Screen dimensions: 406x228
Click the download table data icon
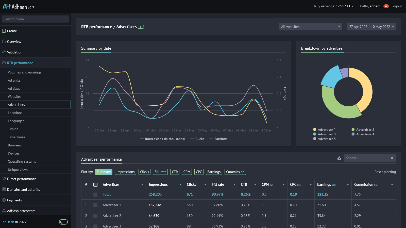pyautogui.click(x=339, y=158)
